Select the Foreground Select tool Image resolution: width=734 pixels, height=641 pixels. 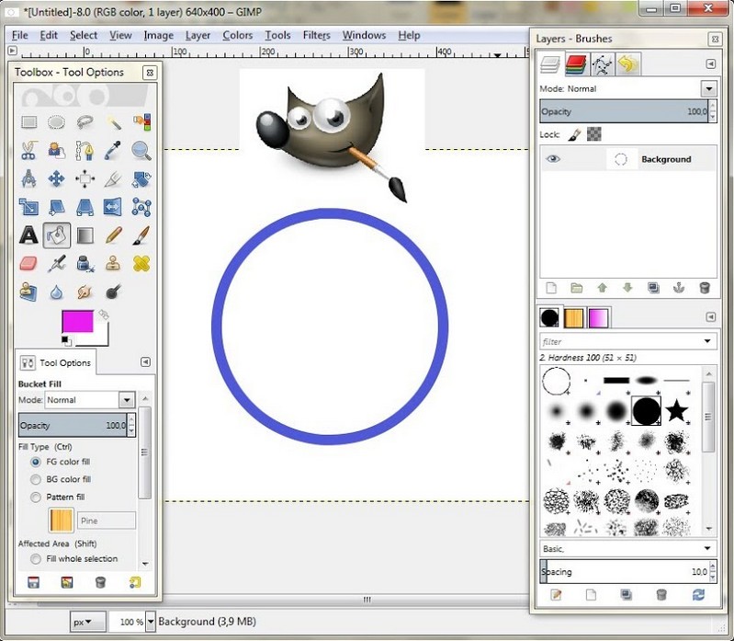57,151
